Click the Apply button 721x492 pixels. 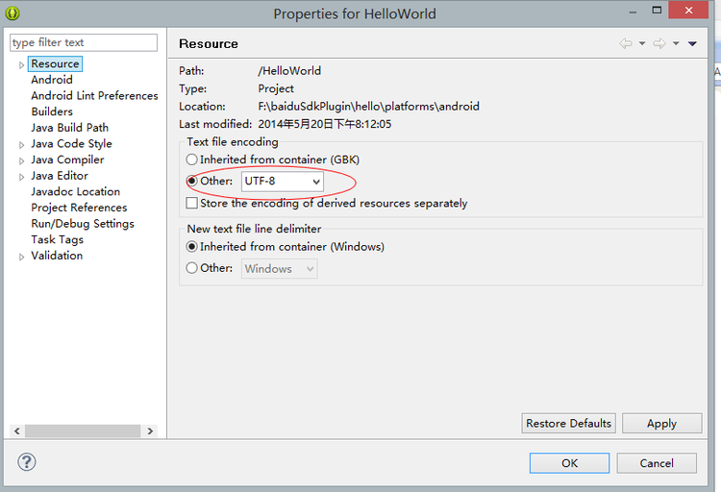pyautogui.click(x=661, y=423)
